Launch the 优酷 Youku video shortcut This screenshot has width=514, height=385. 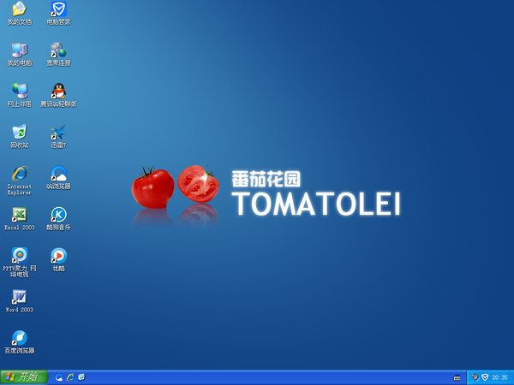point(58,255)
